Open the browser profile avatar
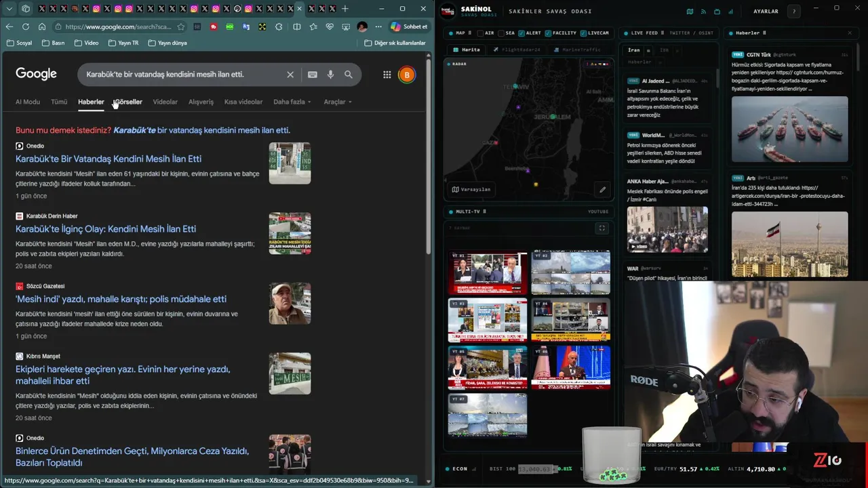Screen dimensions: 868x488 click(x=362, y=26)
